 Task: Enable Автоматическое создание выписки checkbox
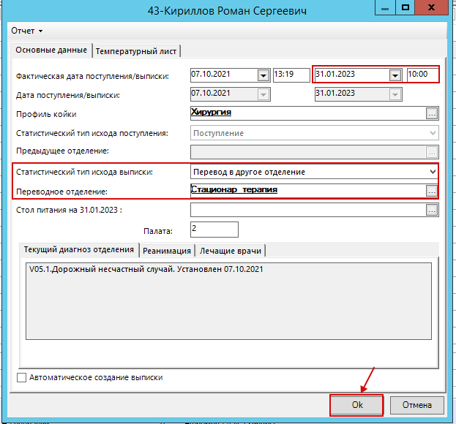21,378
